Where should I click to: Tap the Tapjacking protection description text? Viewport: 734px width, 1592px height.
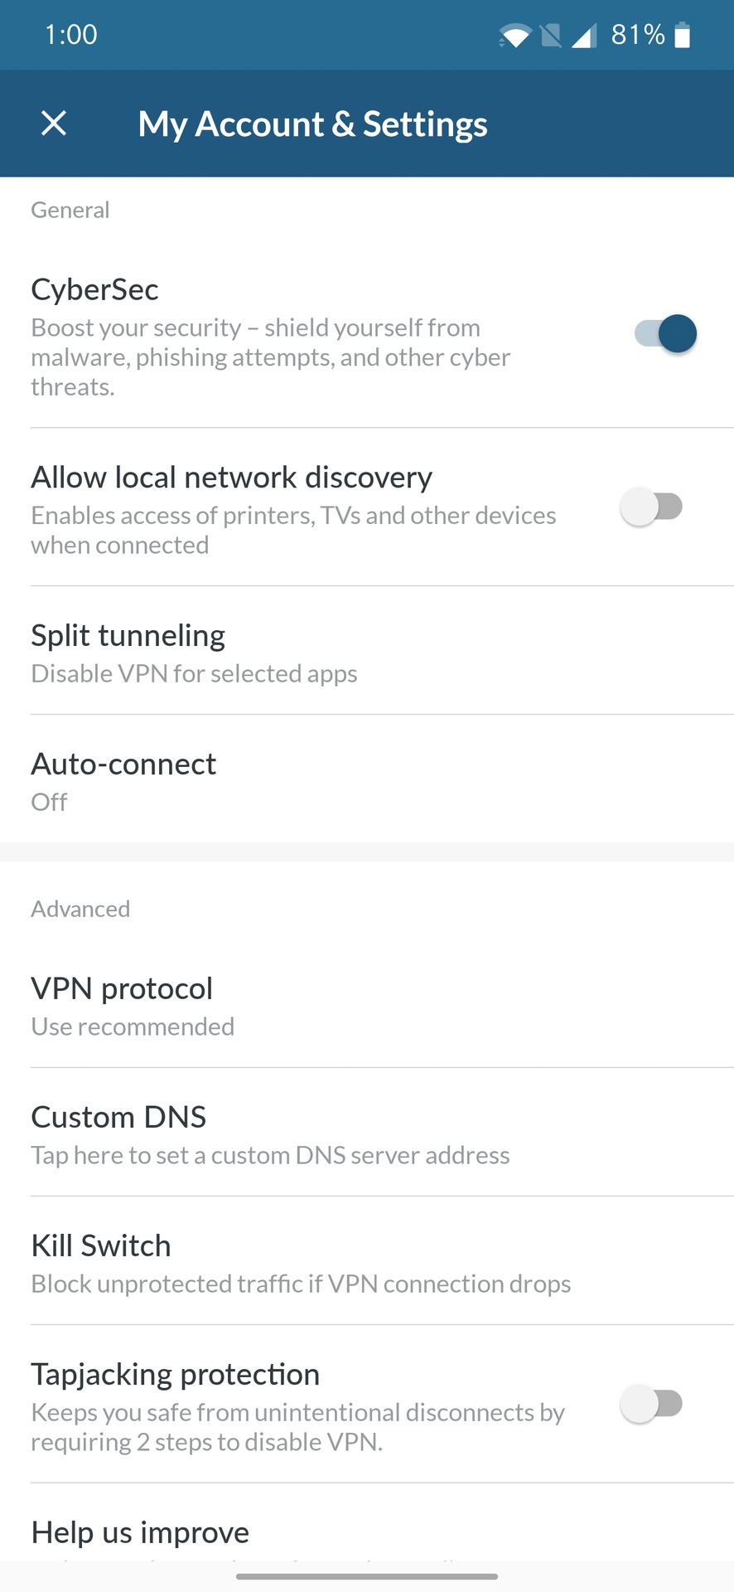[297, 1427]
